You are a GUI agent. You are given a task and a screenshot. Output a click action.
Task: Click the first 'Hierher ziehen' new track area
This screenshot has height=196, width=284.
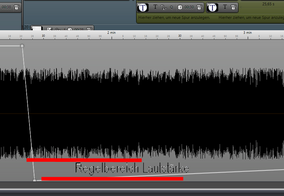(x=174, y=17)
